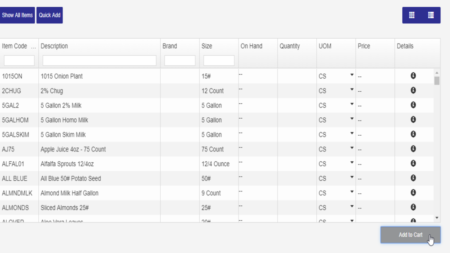
Task: Click the table's scroll down arrow
Action: pyautogui.click(x=437, y=218)
